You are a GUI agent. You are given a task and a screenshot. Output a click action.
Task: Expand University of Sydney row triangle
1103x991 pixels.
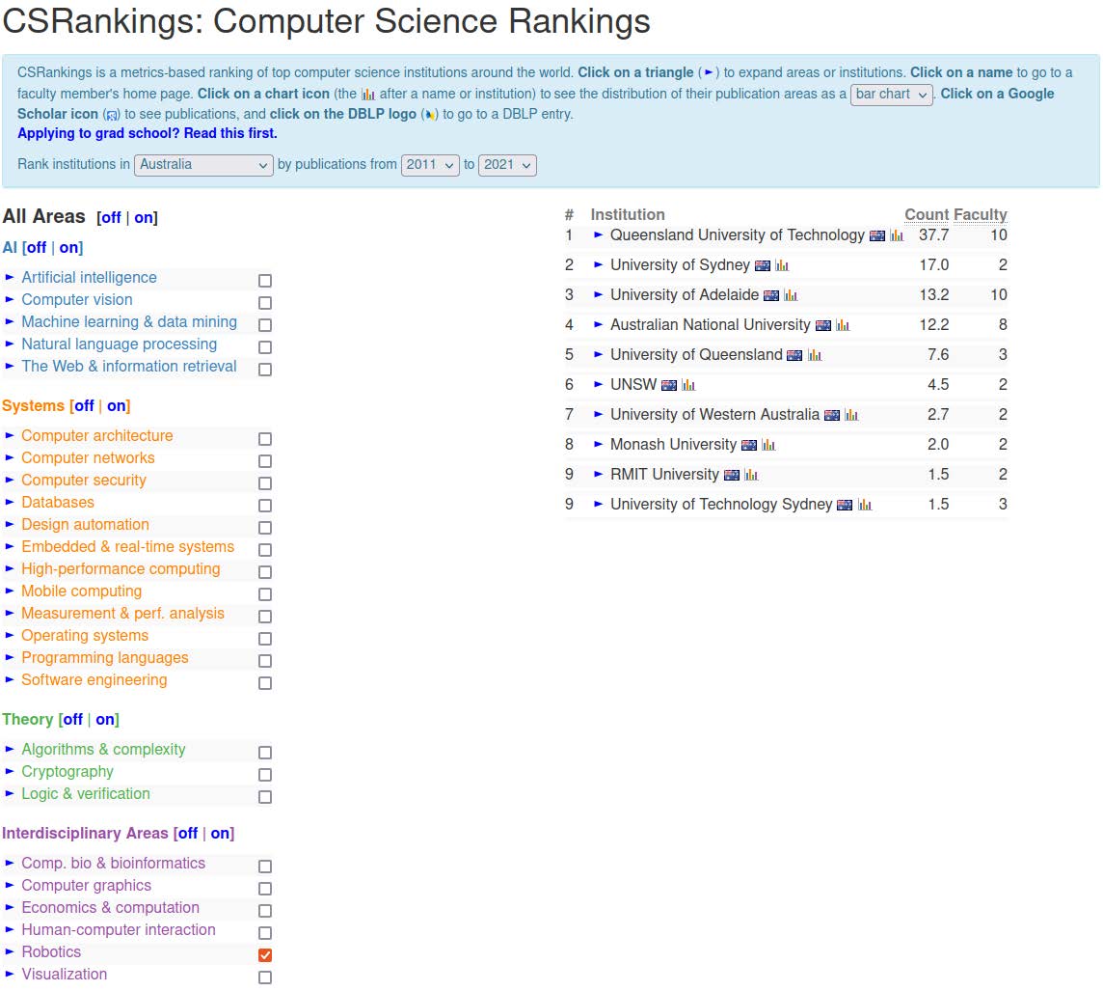tap(598, 265)
